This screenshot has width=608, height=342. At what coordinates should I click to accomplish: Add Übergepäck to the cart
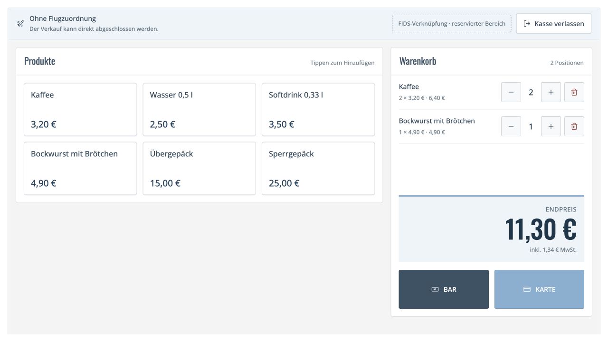[199, 169]
